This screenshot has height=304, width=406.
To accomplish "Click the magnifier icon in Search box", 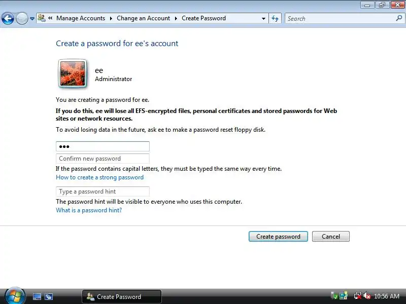I will 399,18.
